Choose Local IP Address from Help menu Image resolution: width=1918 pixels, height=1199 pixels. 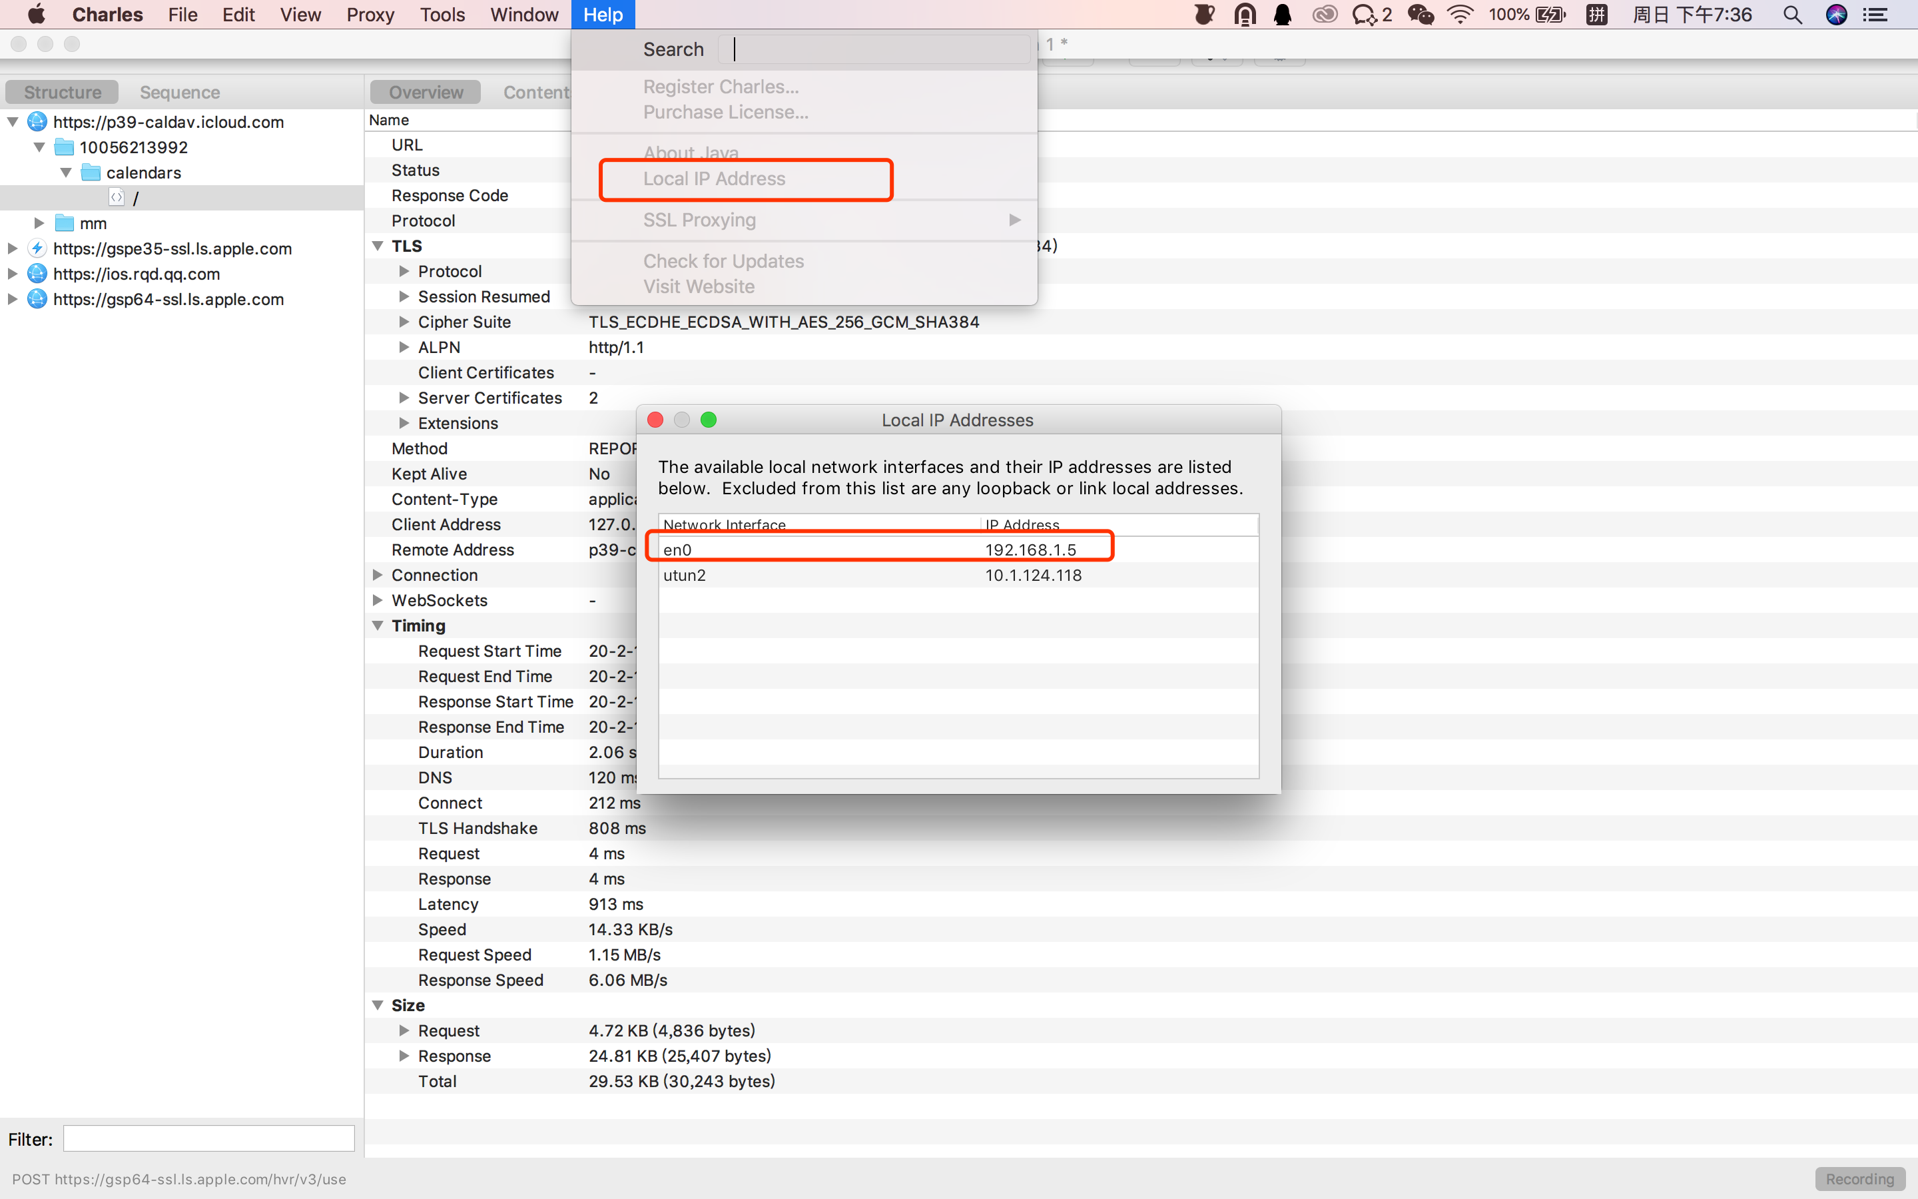point(714,179)
